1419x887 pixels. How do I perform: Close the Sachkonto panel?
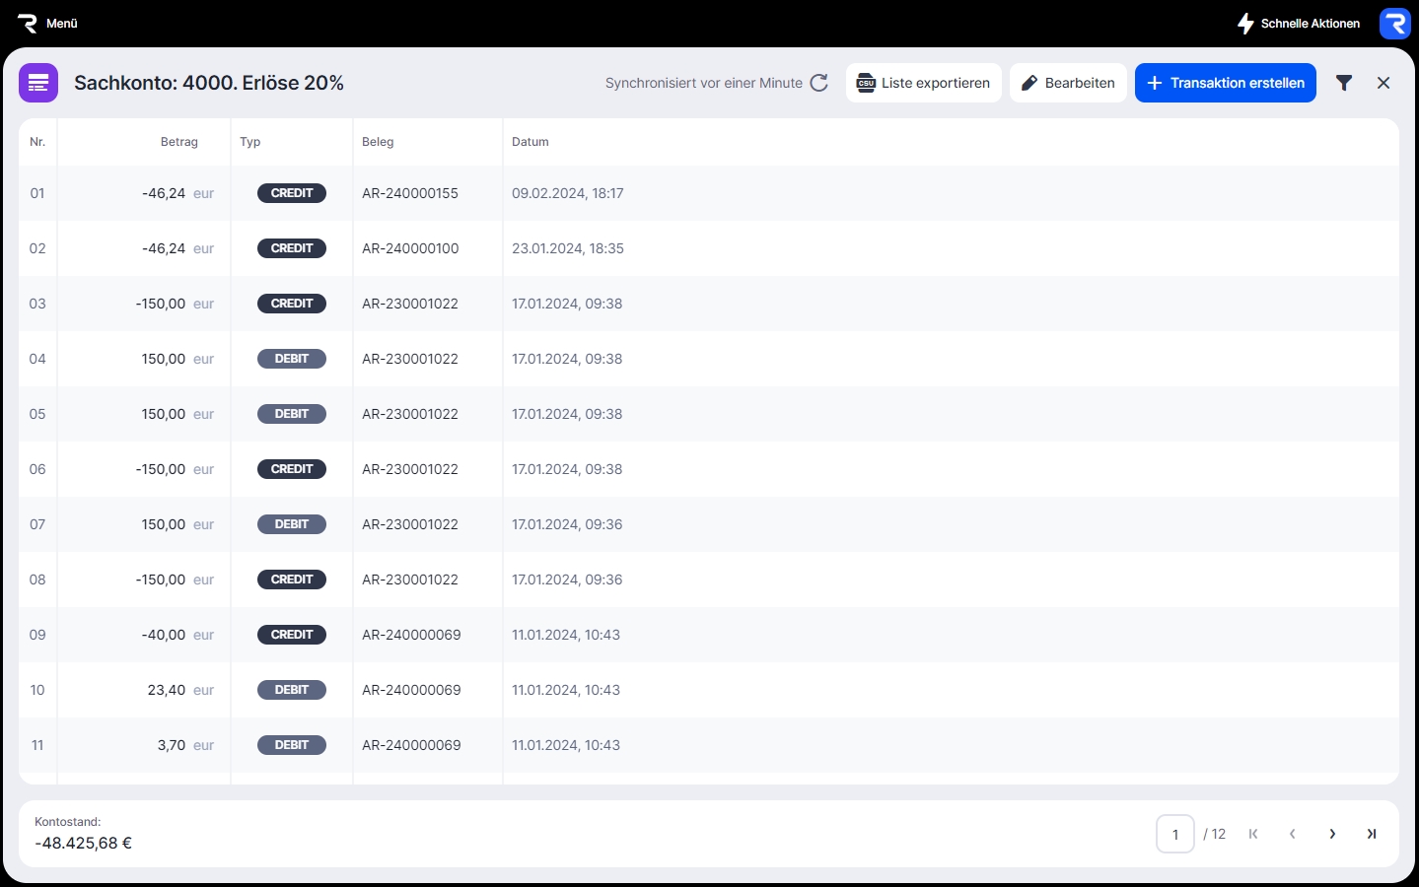[1384, 83]
